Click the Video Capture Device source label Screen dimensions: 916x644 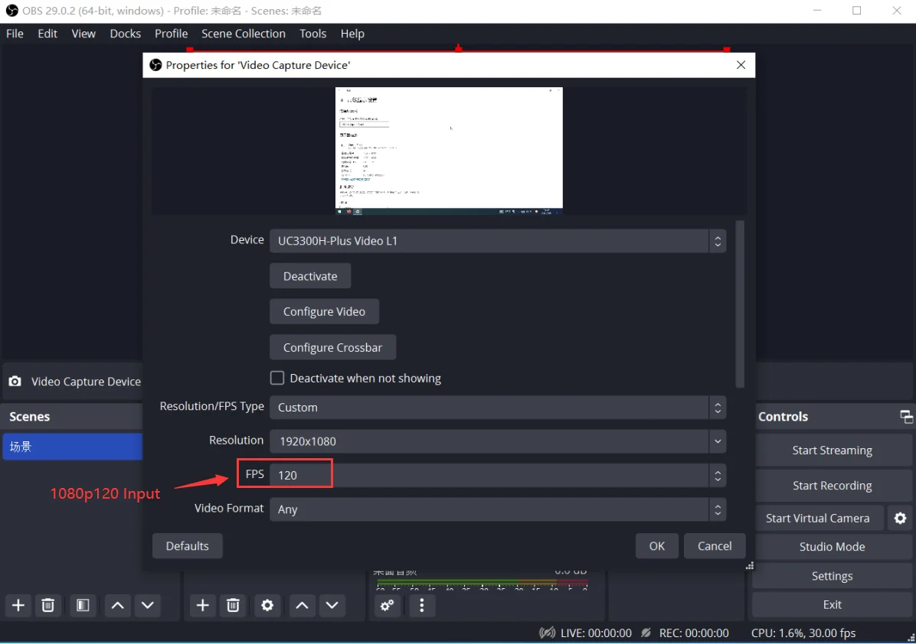click(x=86, y=382)
